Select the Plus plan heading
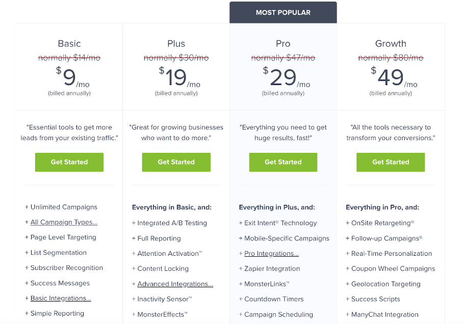Image resolution: width=463 pixels, height=324 pixels. coord(176,44)
